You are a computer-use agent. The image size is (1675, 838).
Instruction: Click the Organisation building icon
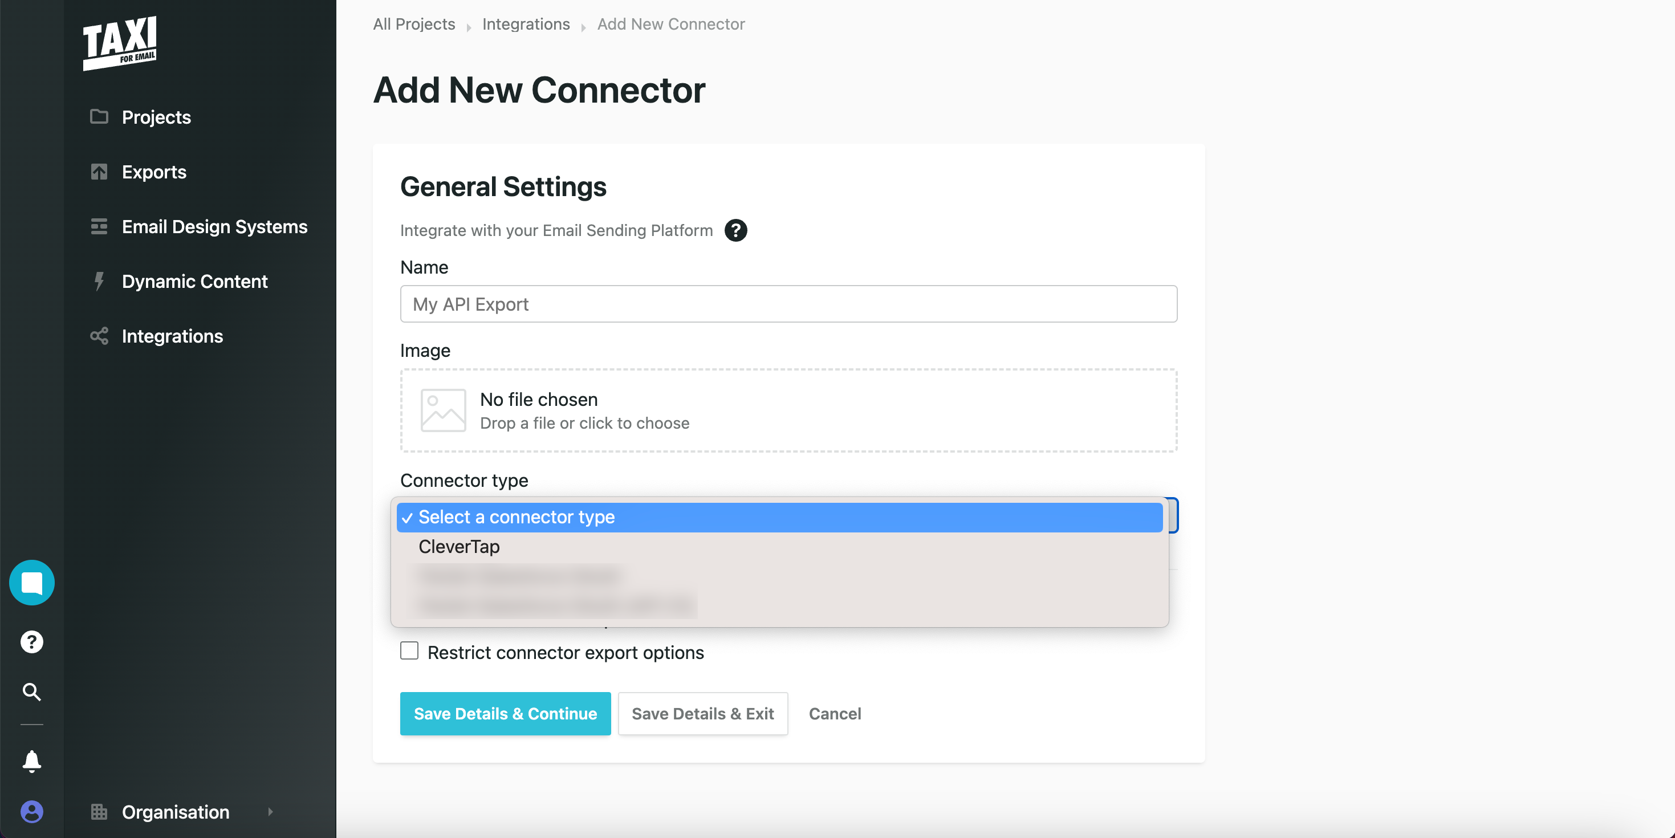(99, 811)
